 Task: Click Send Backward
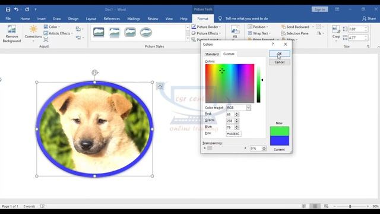click(x=295, y=27)
